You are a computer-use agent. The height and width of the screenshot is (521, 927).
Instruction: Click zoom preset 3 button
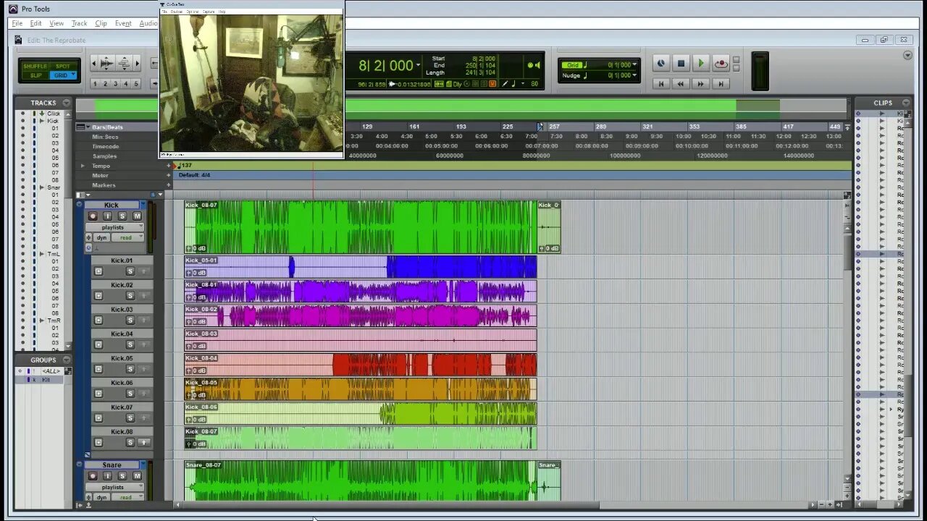coord(115,84)
